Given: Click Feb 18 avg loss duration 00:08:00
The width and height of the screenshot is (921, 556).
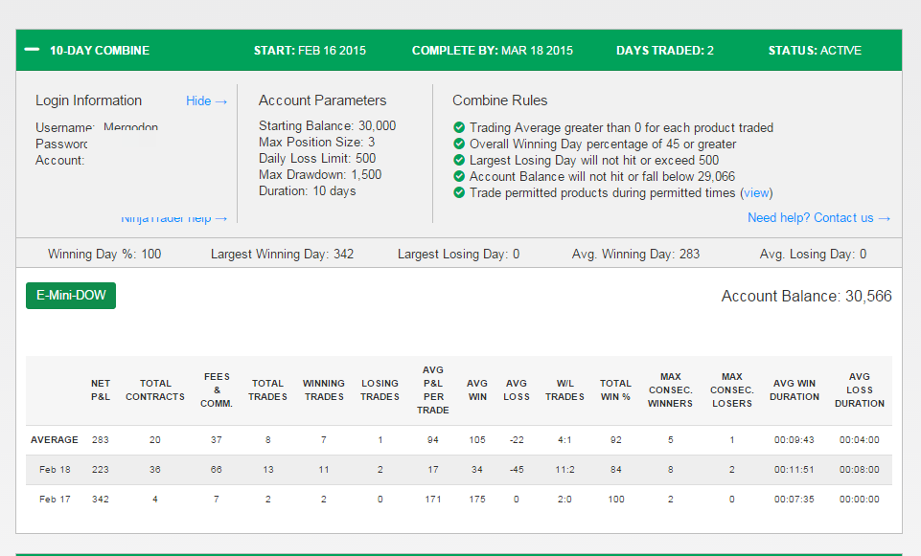Looking at the screenshot, I should (x=860, y=470).
